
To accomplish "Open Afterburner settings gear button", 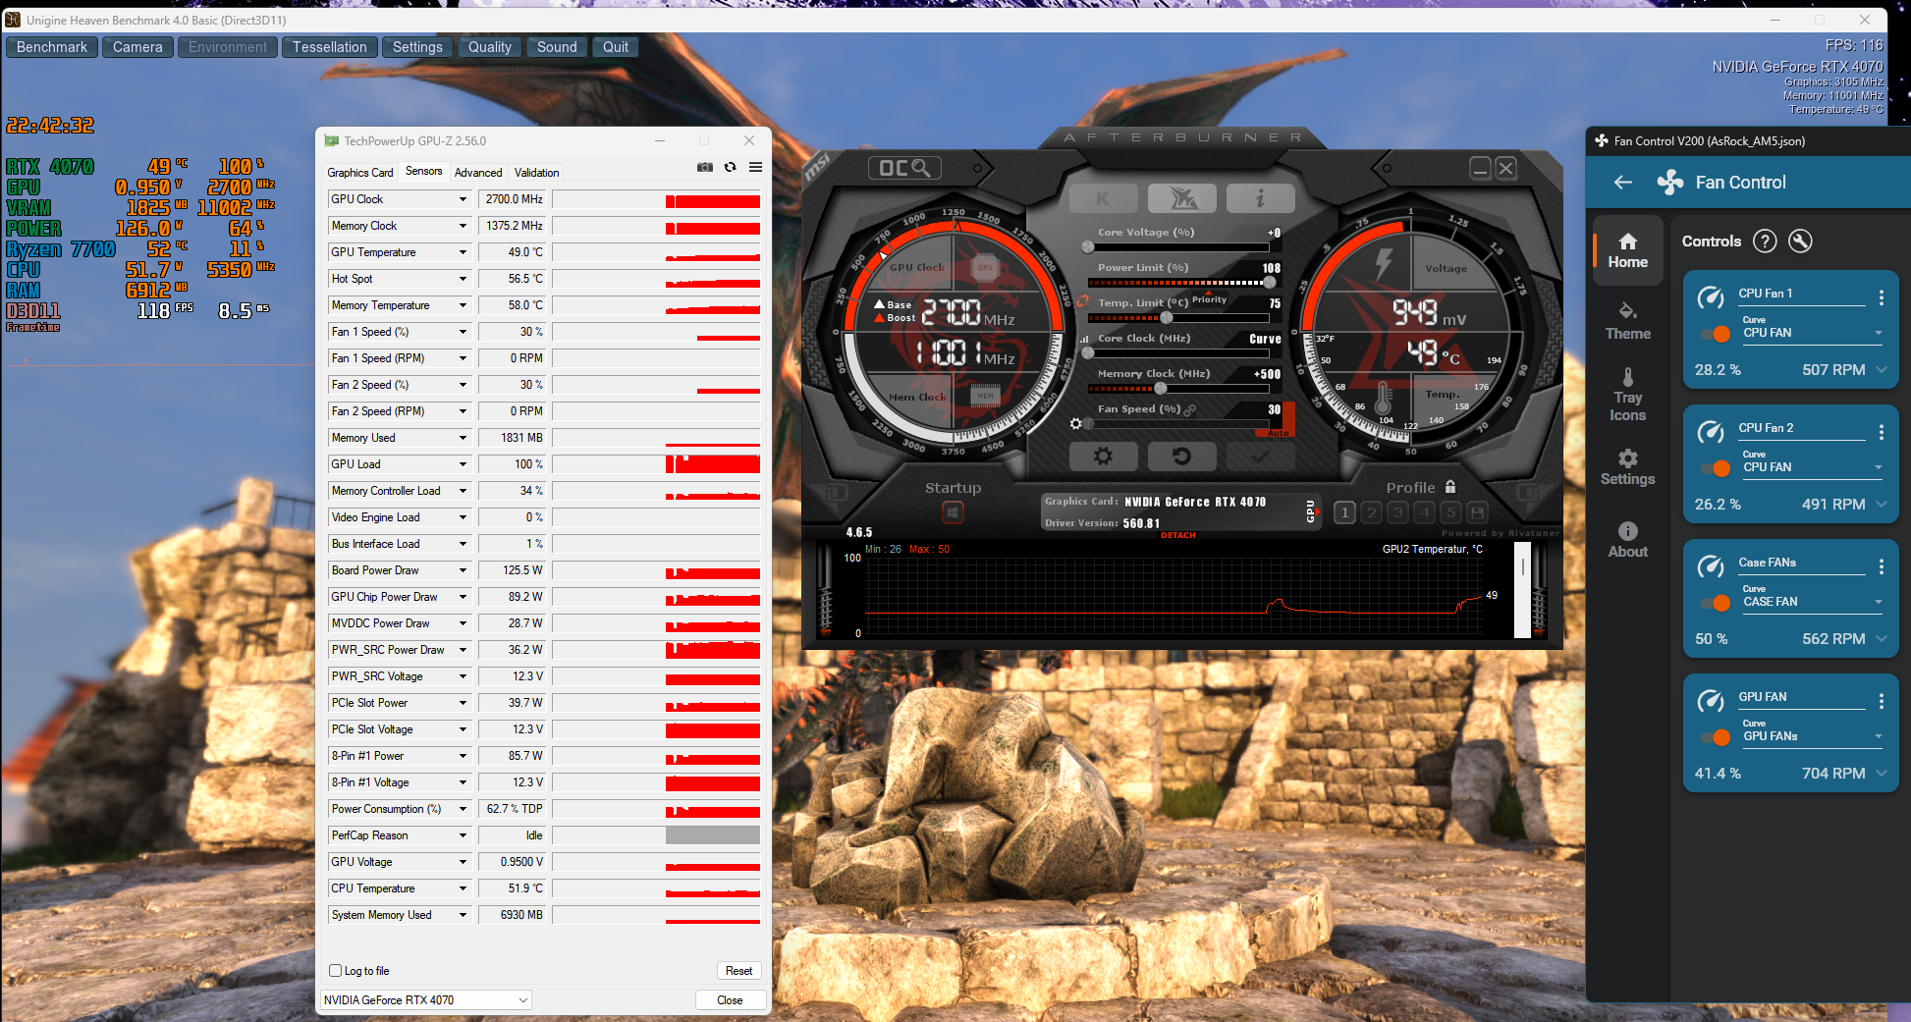I will pos(1104,457).
